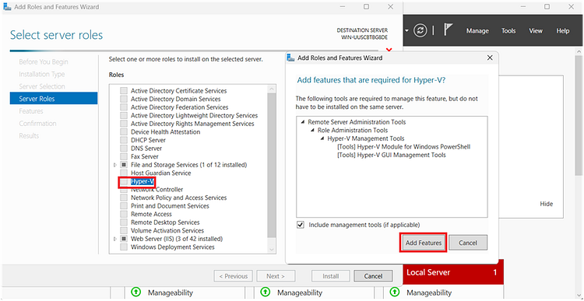
Task: Check the Active Directory Domain Services role
Action: (124, 99)
